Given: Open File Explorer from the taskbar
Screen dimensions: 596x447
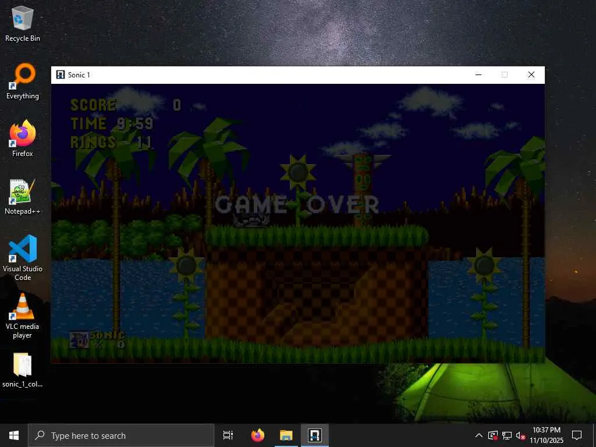Looking at the screenshot, I should [286, 435].
